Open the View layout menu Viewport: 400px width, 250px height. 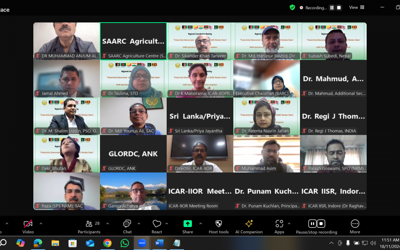click(357, 7)
